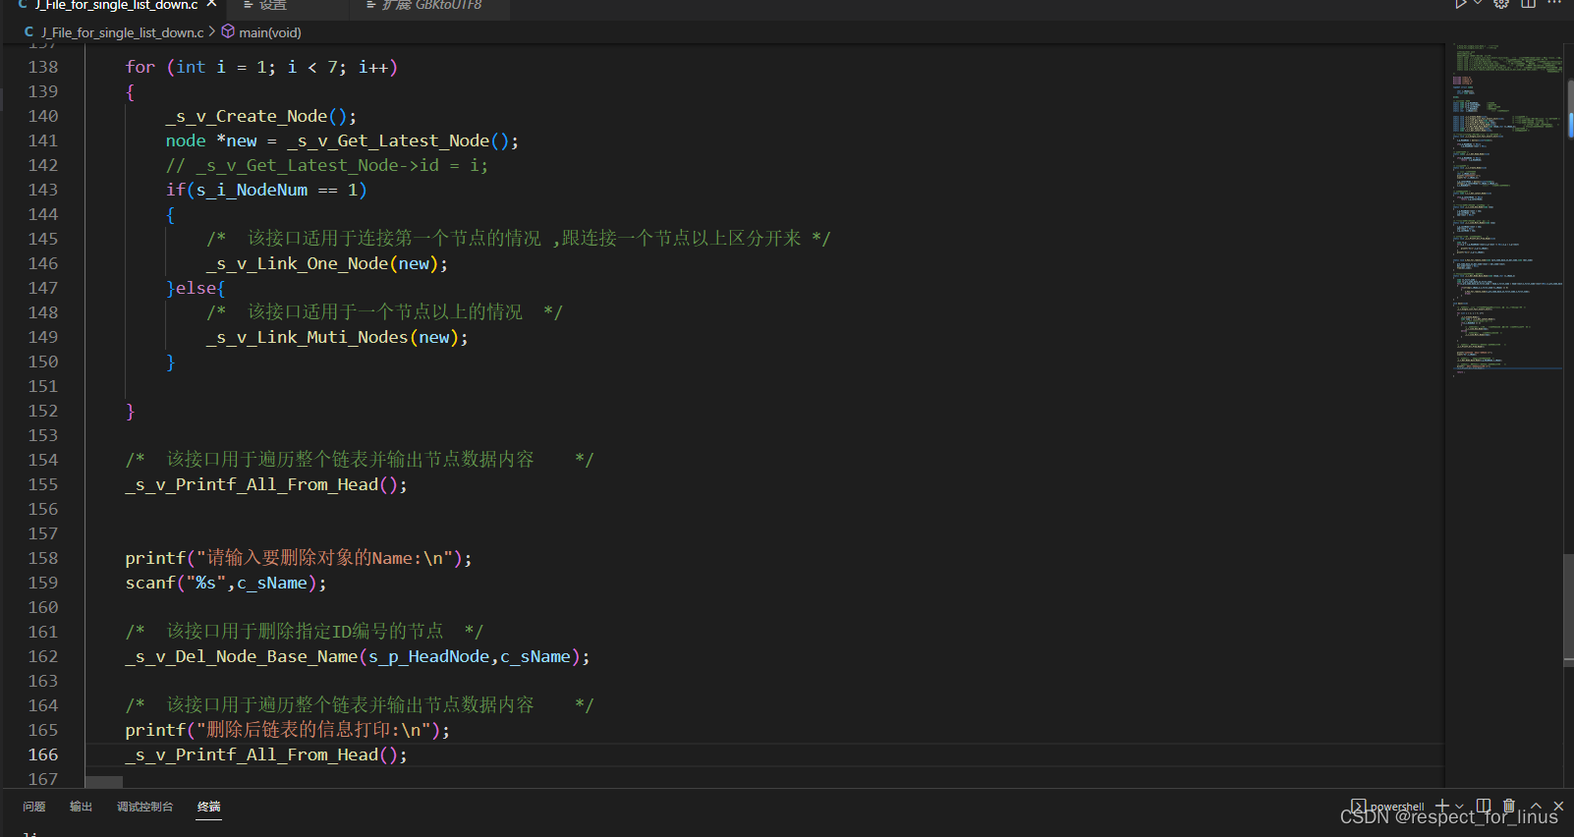Close the terminal panel

[x=1558, y=806]
